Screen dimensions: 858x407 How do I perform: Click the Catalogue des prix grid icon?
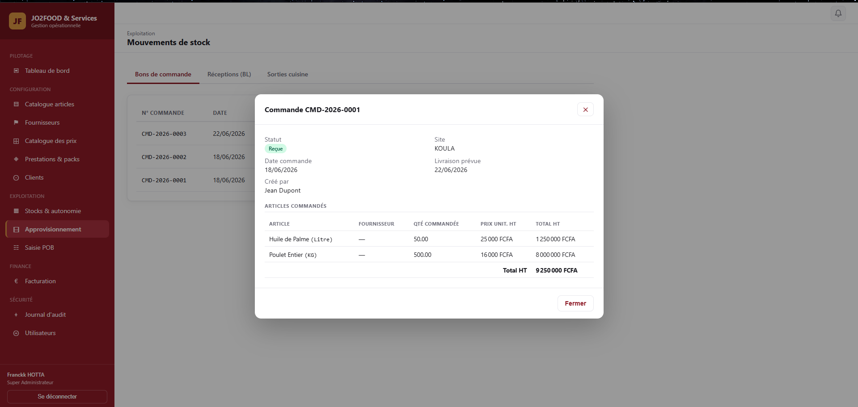(x=16, y=141)
